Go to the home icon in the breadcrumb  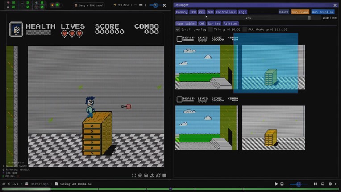coord(4,184)
